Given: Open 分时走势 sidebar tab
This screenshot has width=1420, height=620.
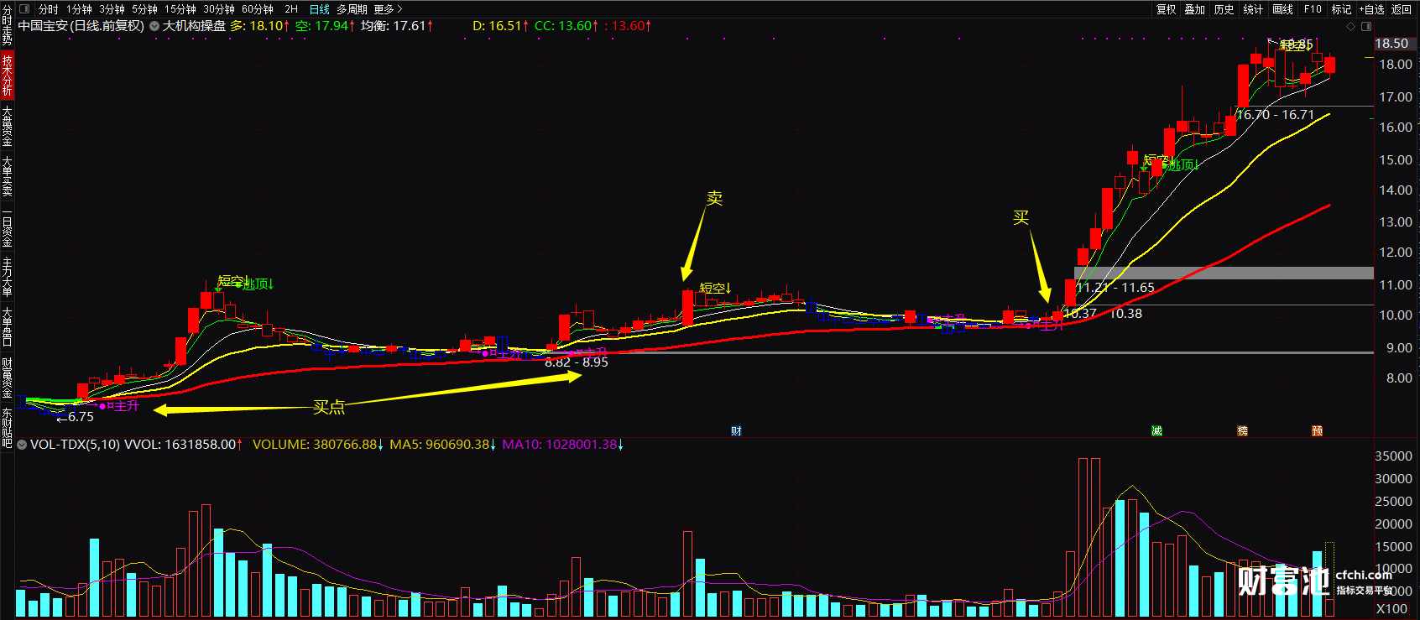Looking at the screenshot, I should tap(7, 25).
